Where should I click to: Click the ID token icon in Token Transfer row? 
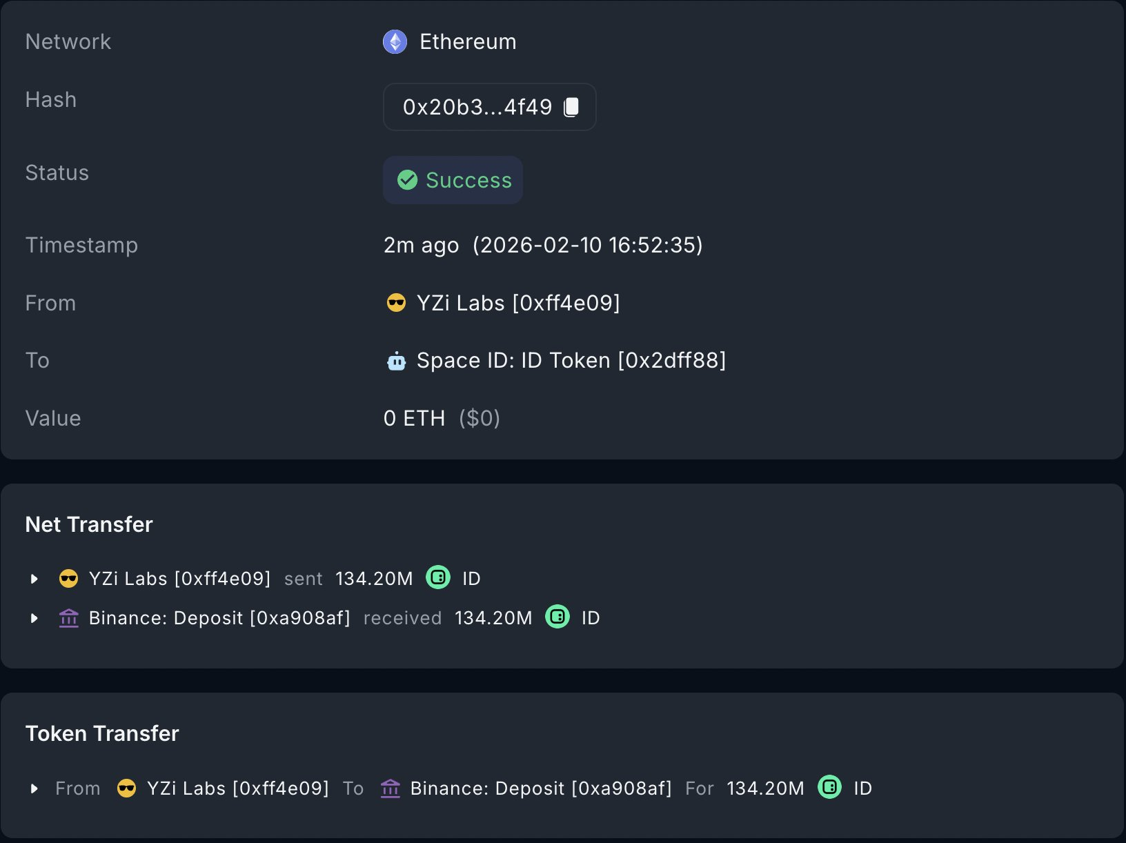[x=829, y=787]
